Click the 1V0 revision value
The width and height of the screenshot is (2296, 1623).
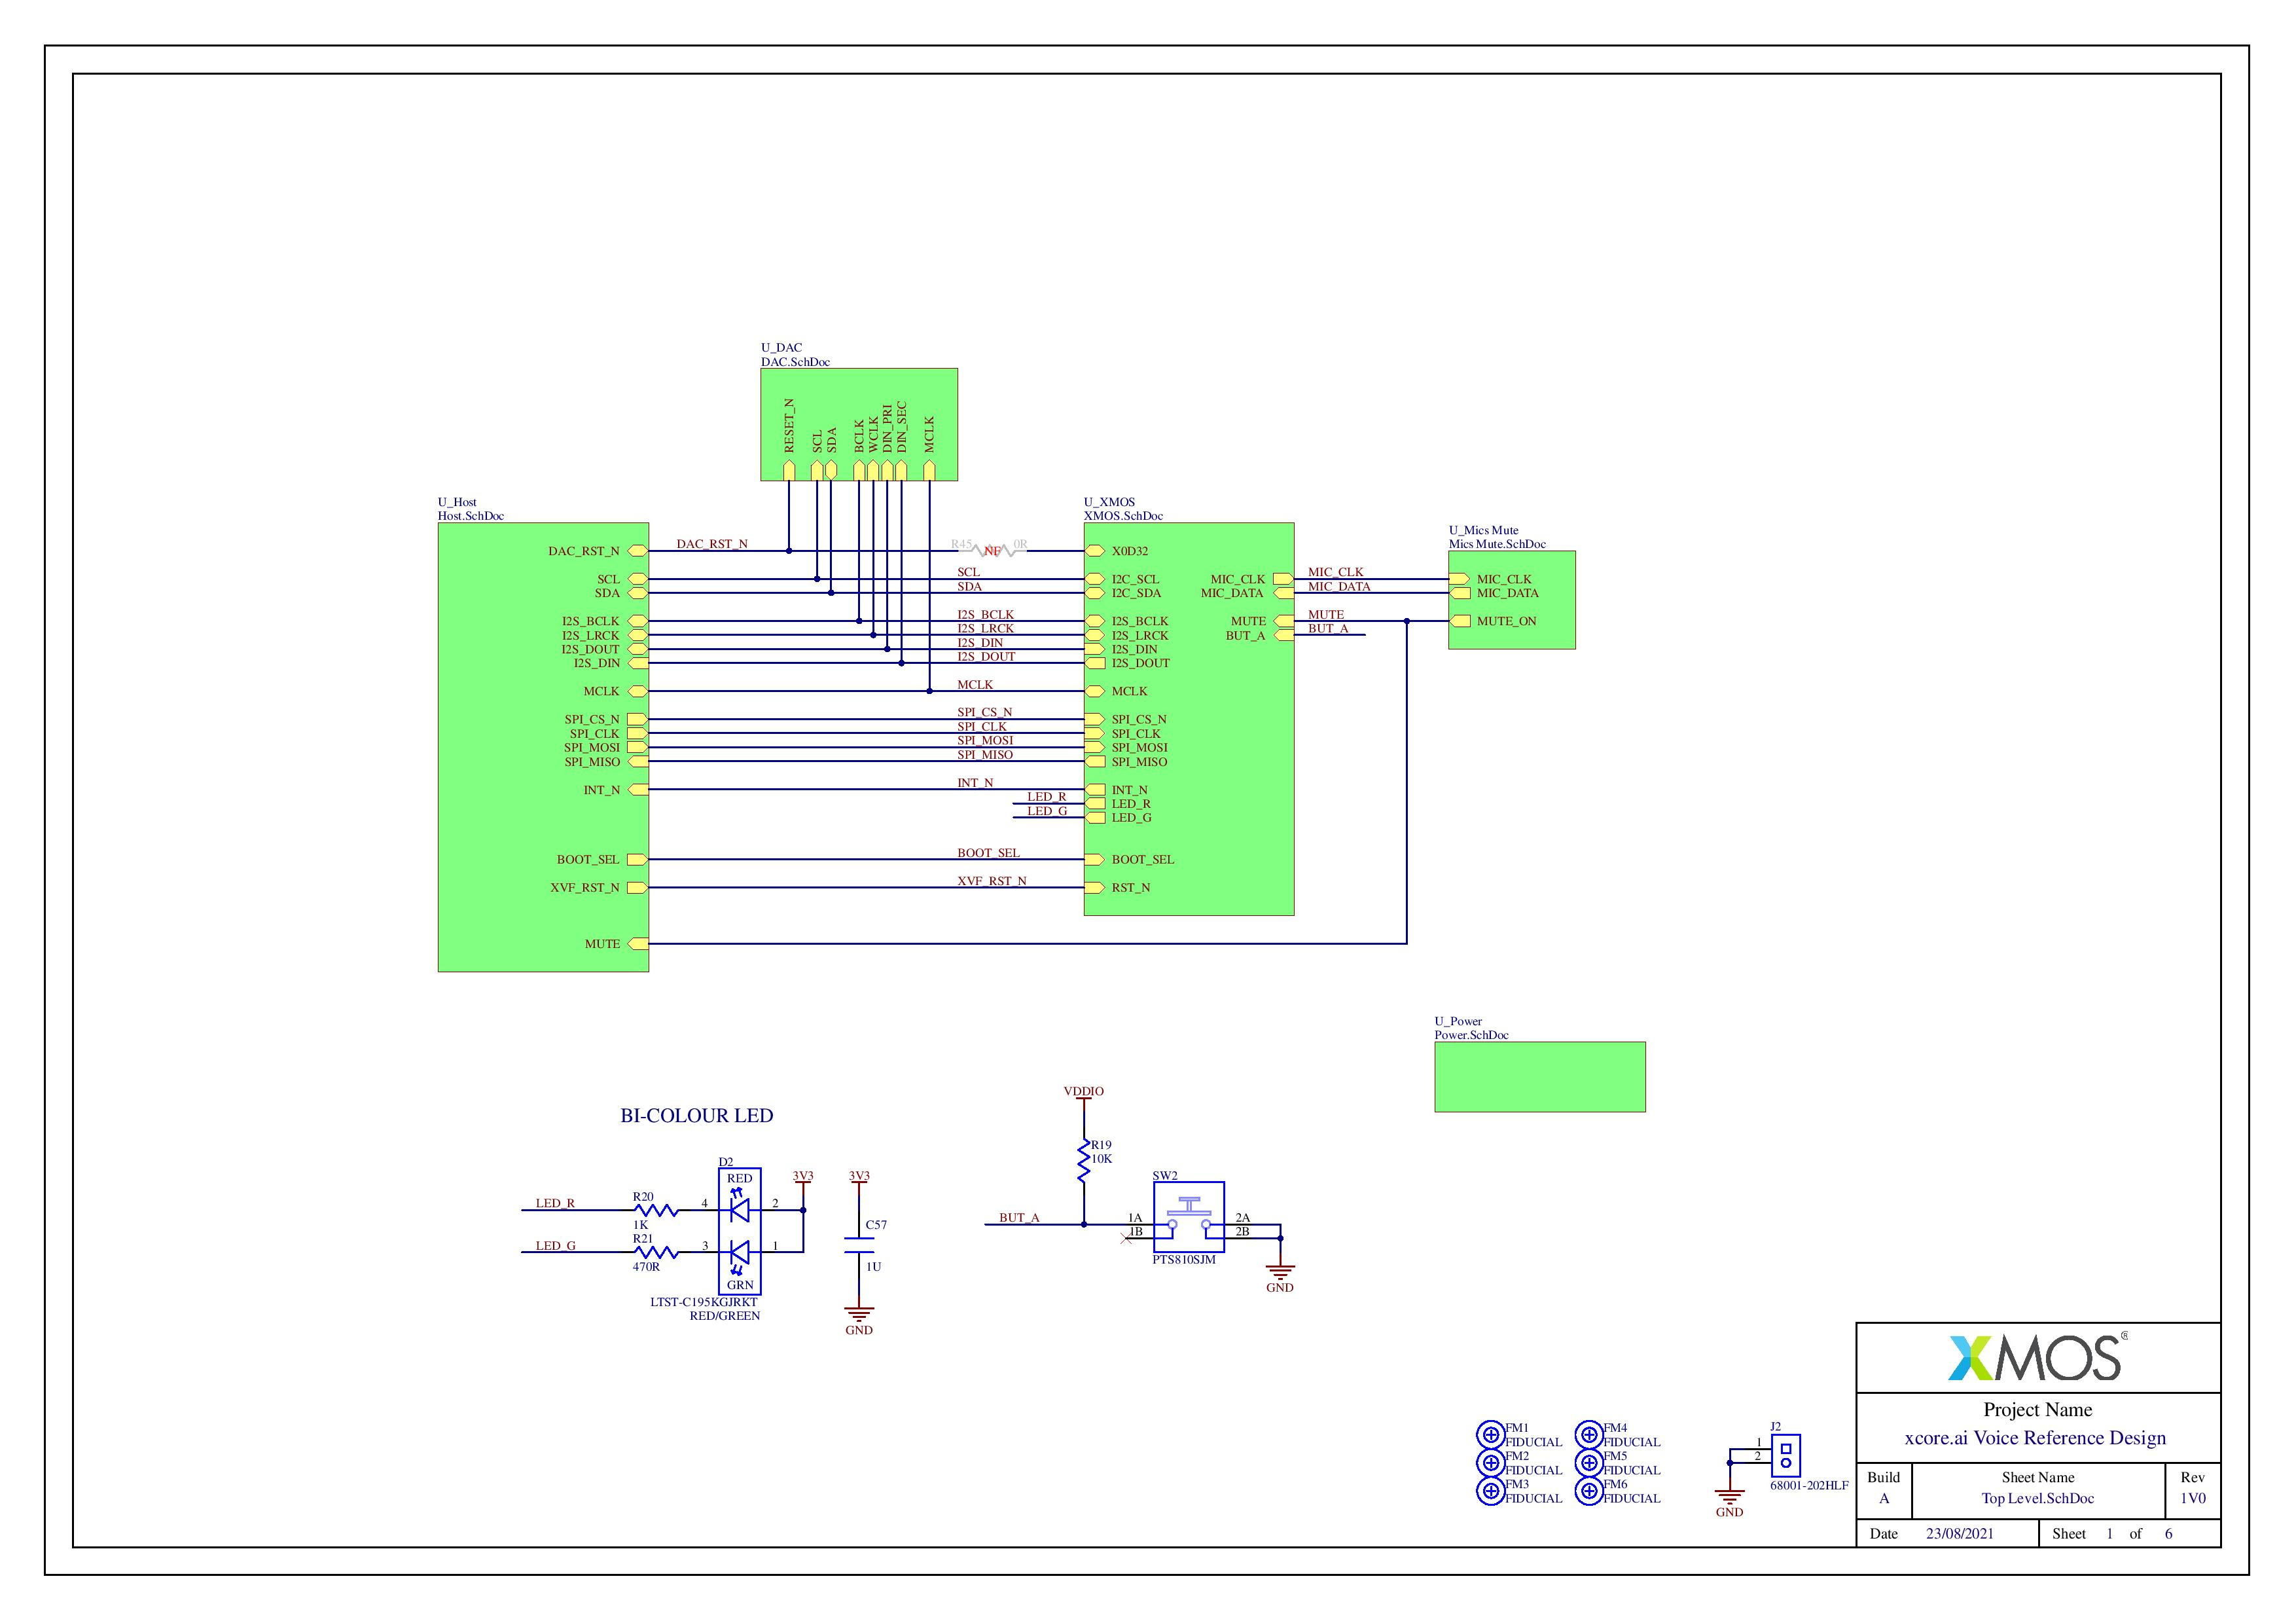[2193, 1499]
